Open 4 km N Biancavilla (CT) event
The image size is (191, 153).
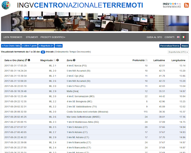click(x=79, y=148)
